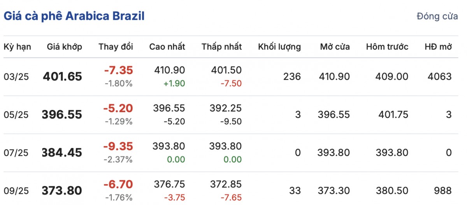Click the matched price 401.65
This screenshot has width=467, height=205.
63,77
